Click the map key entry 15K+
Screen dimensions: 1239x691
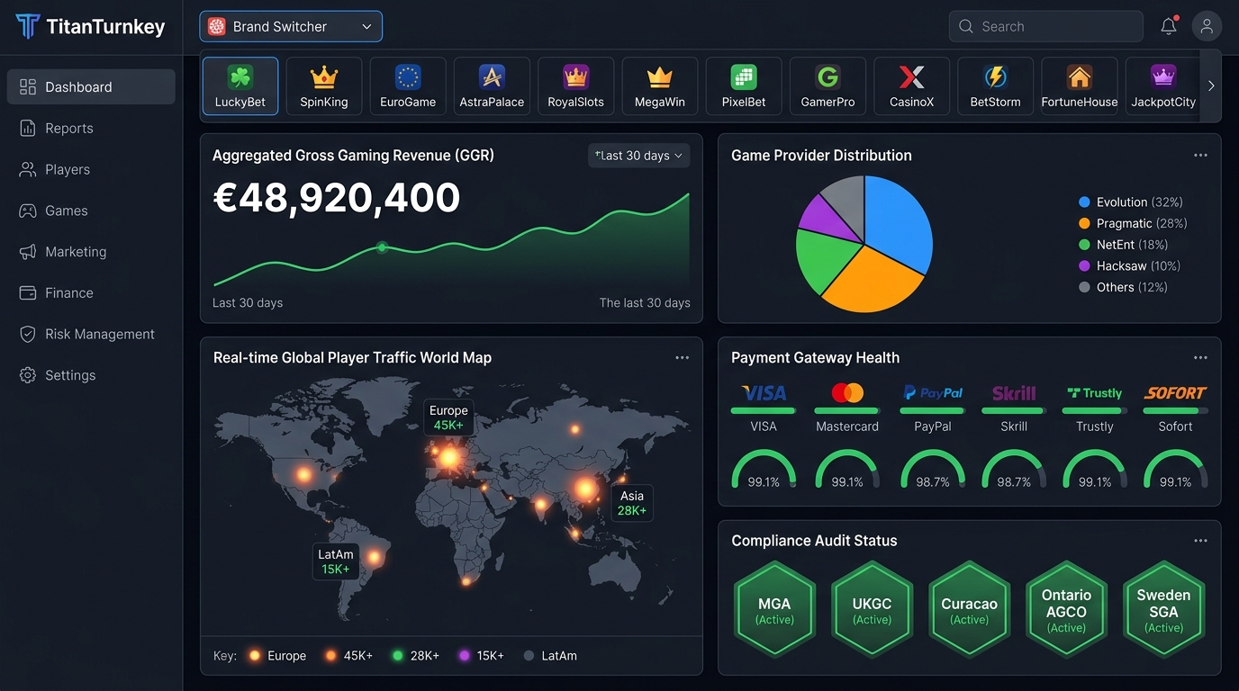(481, 656)
